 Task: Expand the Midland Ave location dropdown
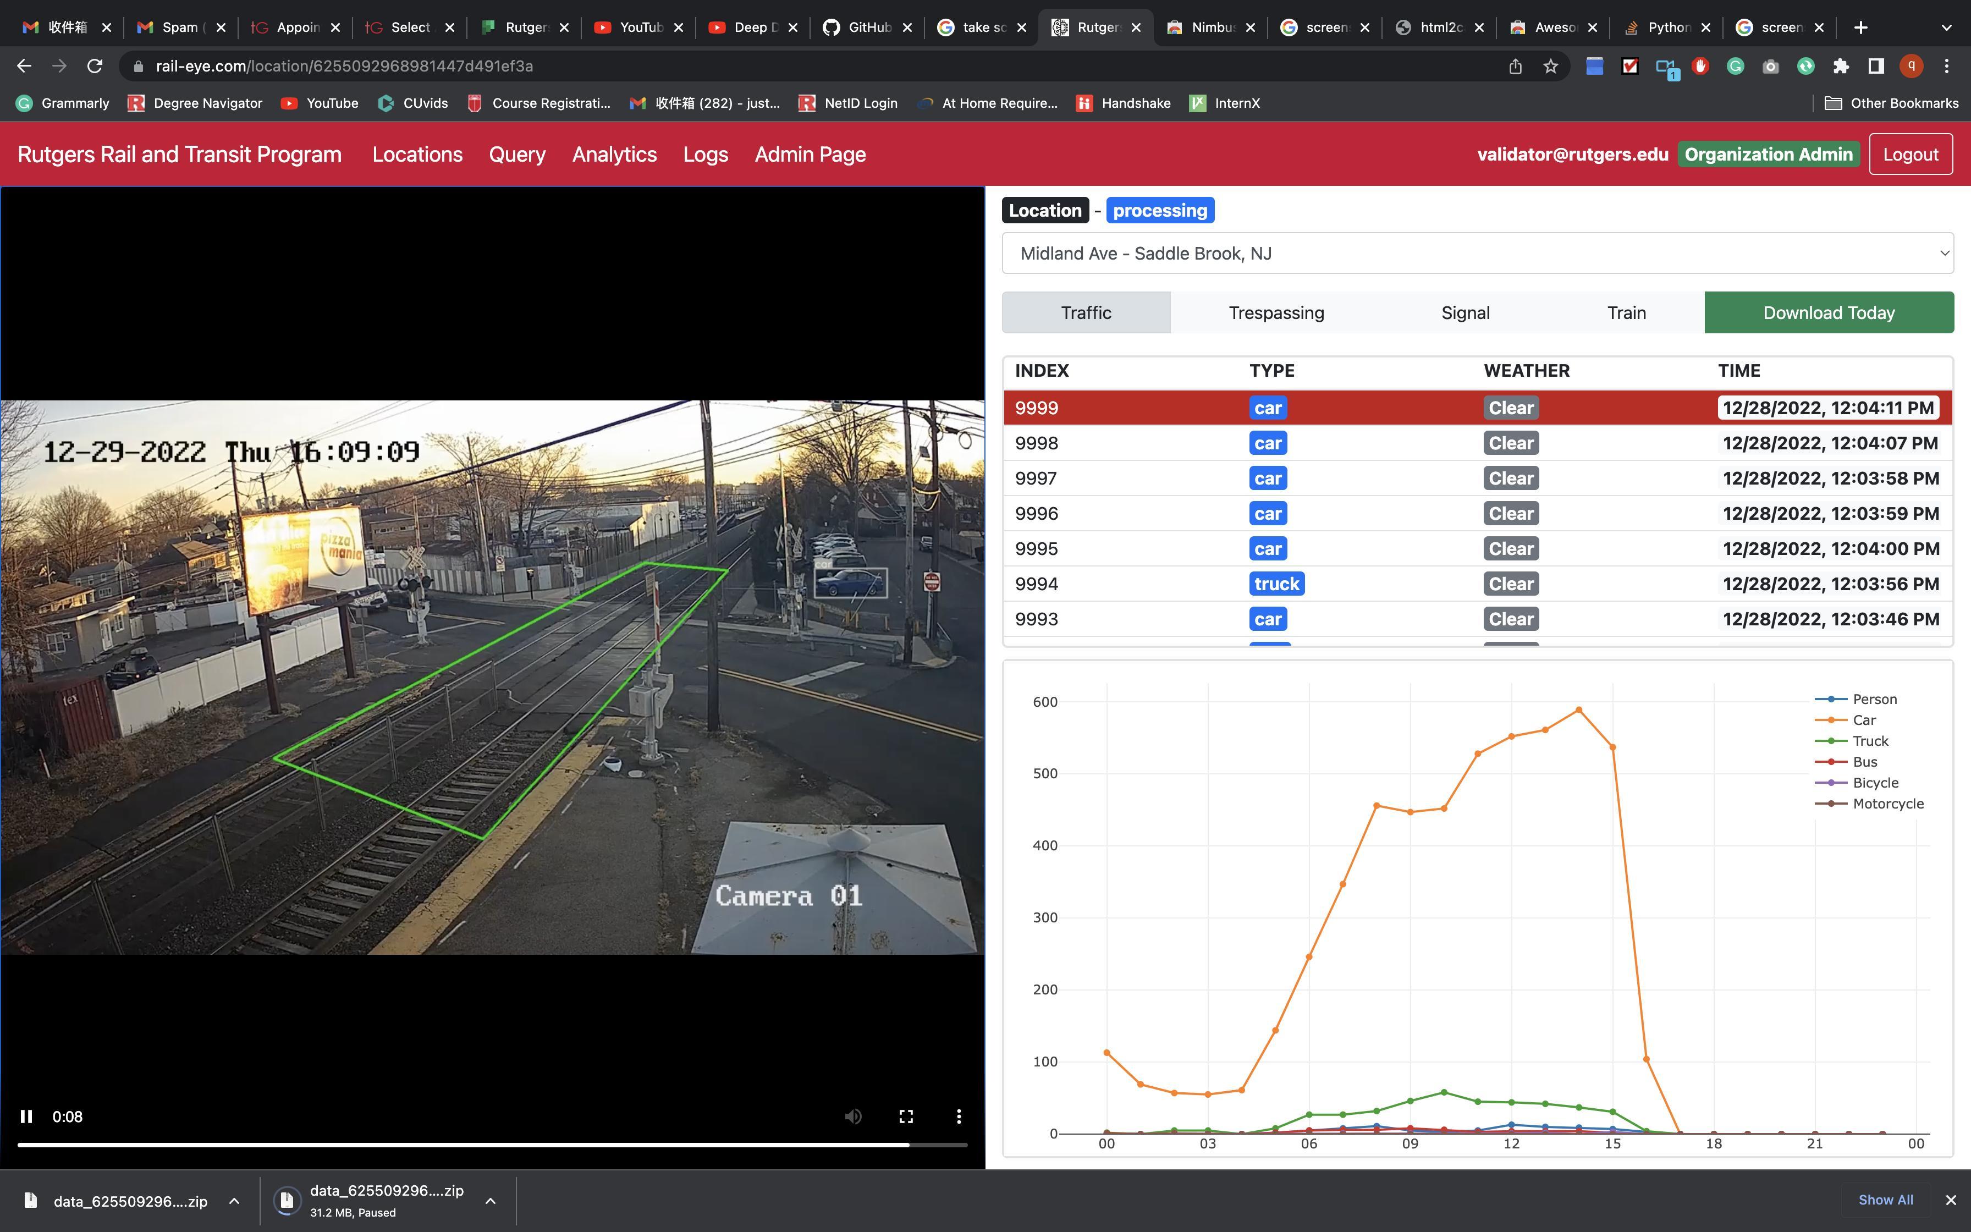[1478, 254]
